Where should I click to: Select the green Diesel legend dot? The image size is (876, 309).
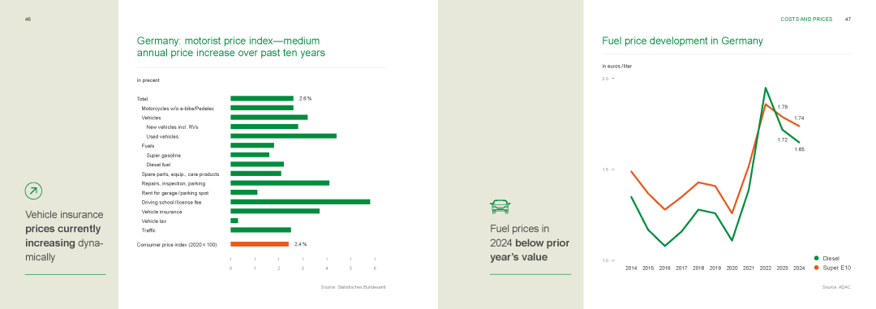(x=816, y=258)
